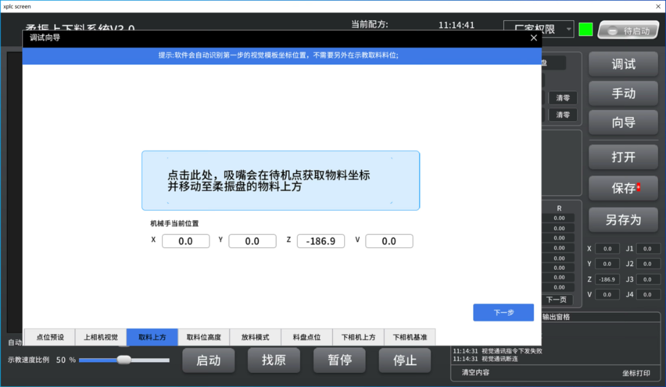Click the wizard V position field
The height and width of the screenshot is (387, 666).
tap(389, 241)
